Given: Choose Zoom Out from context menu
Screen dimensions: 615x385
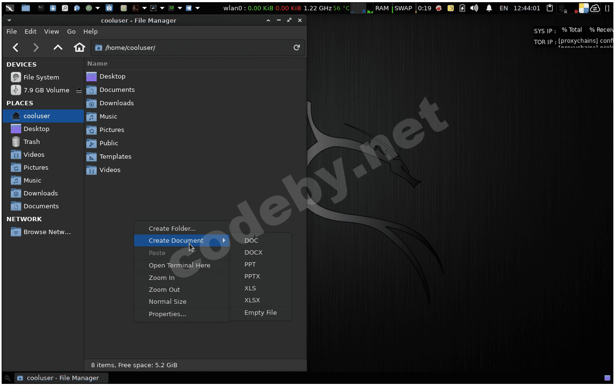Looking at the screenshot, I should (182, 290).
